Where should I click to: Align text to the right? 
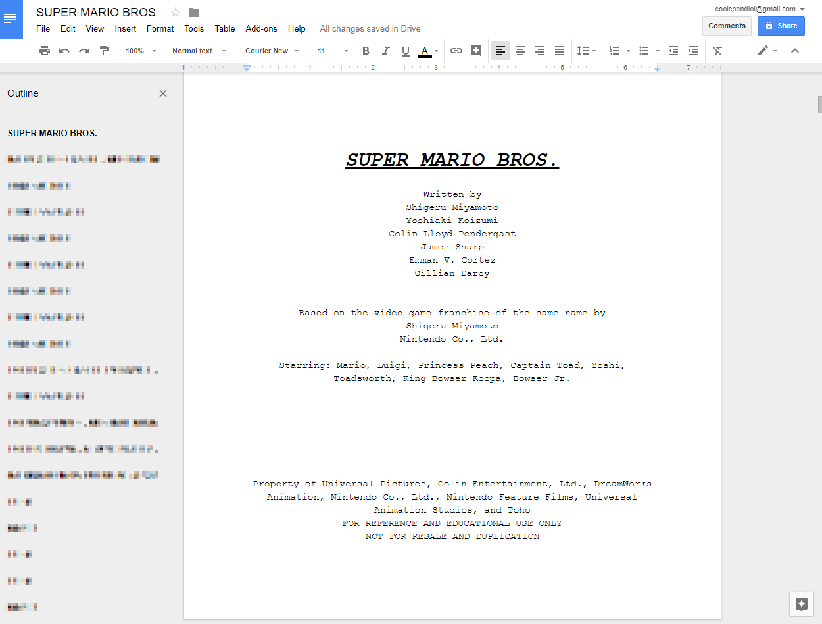(x=540, y=51)
